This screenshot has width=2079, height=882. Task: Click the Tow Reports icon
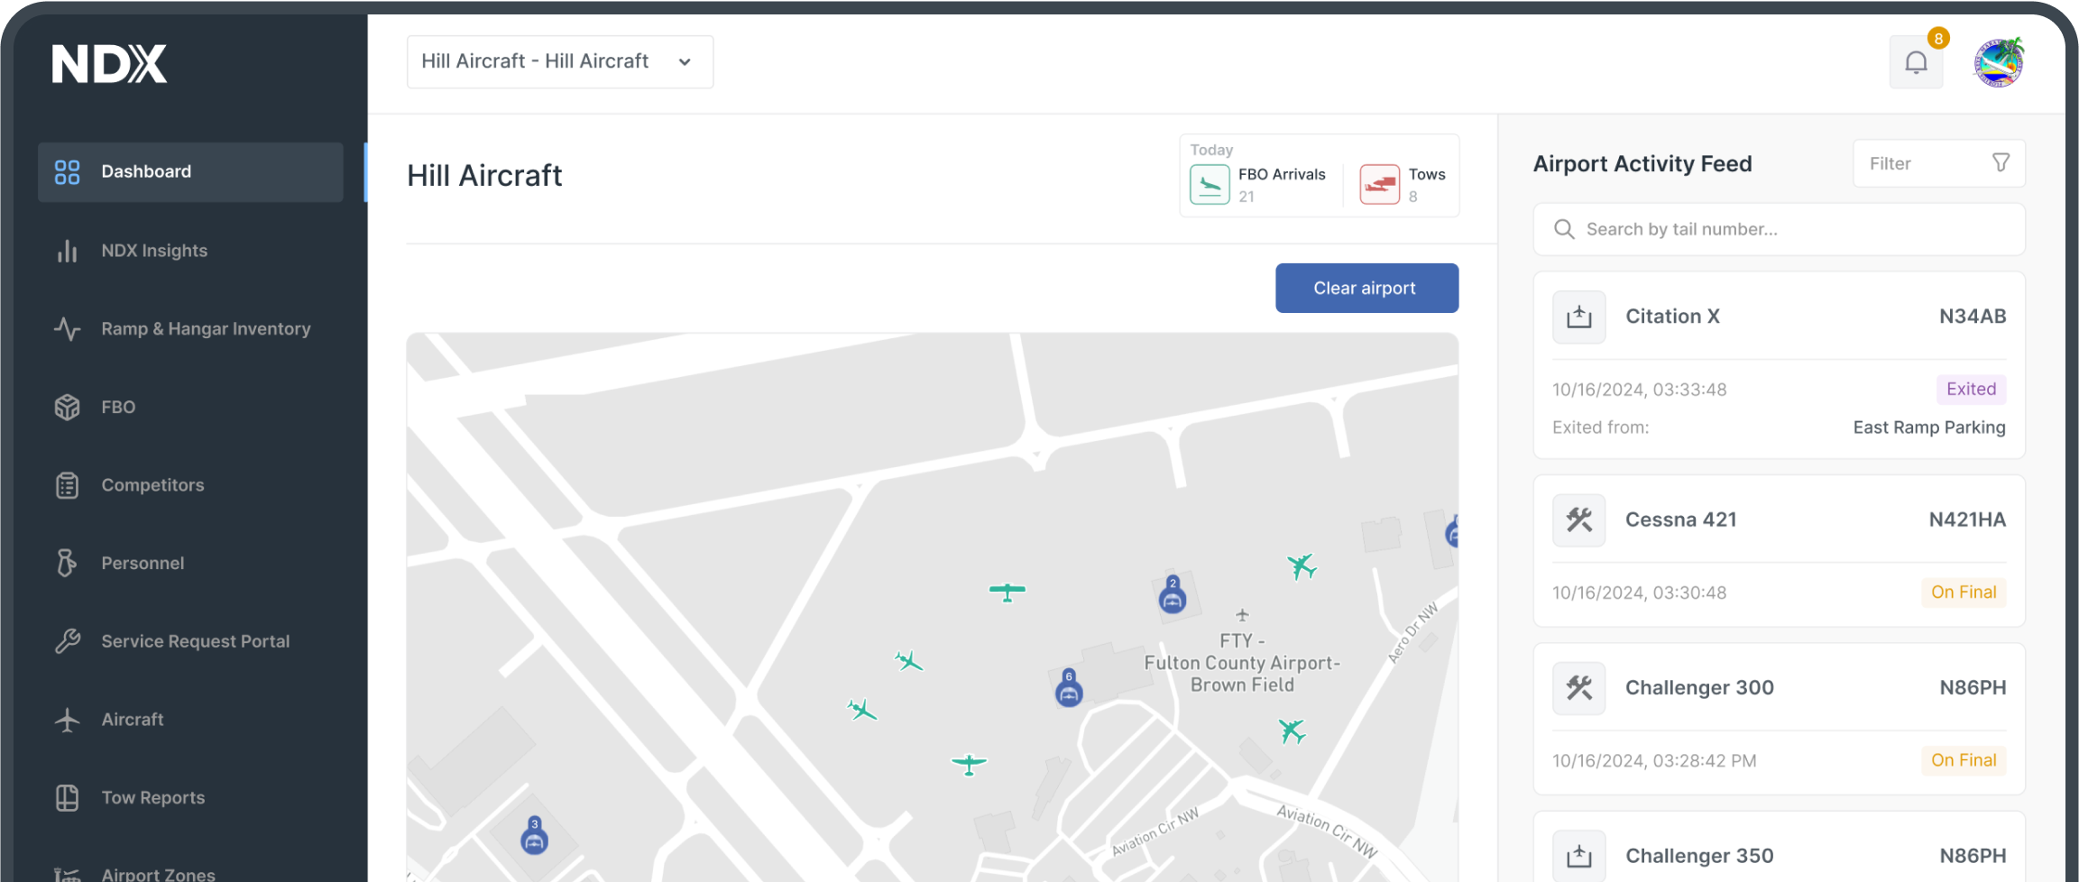click(x=67, y=798)
